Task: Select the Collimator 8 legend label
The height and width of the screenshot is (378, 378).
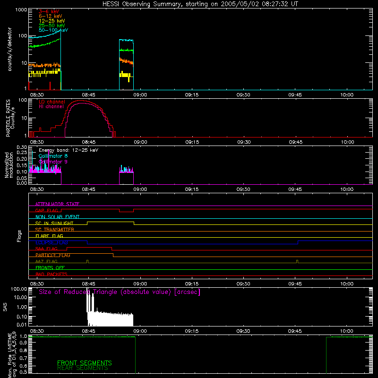Action: click(53, 156)
